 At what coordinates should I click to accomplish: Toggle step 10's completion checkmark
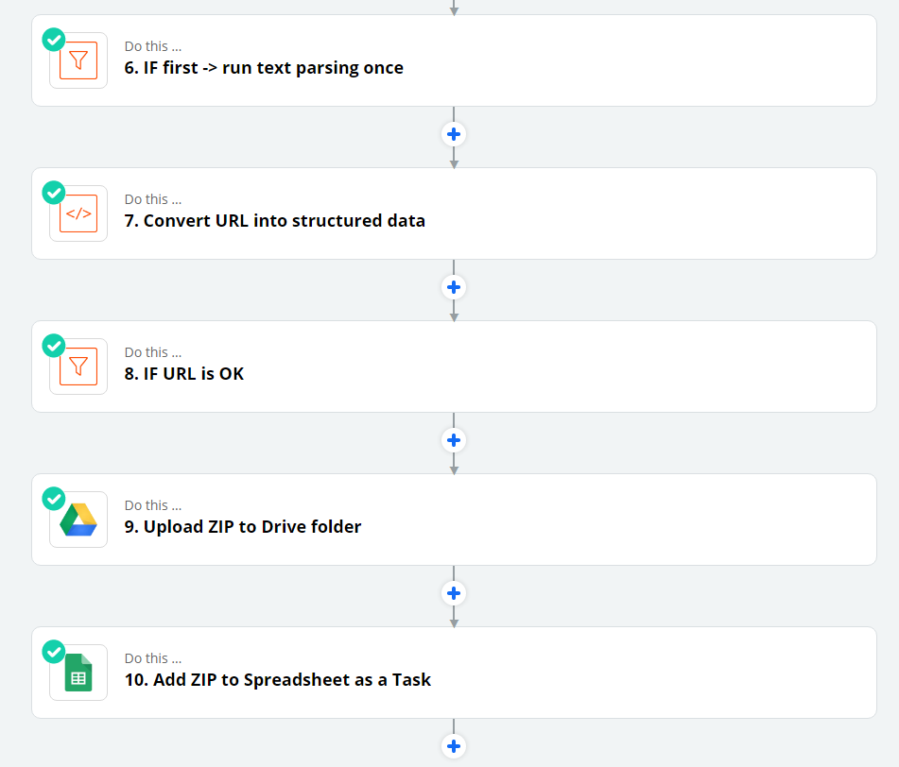53,652
